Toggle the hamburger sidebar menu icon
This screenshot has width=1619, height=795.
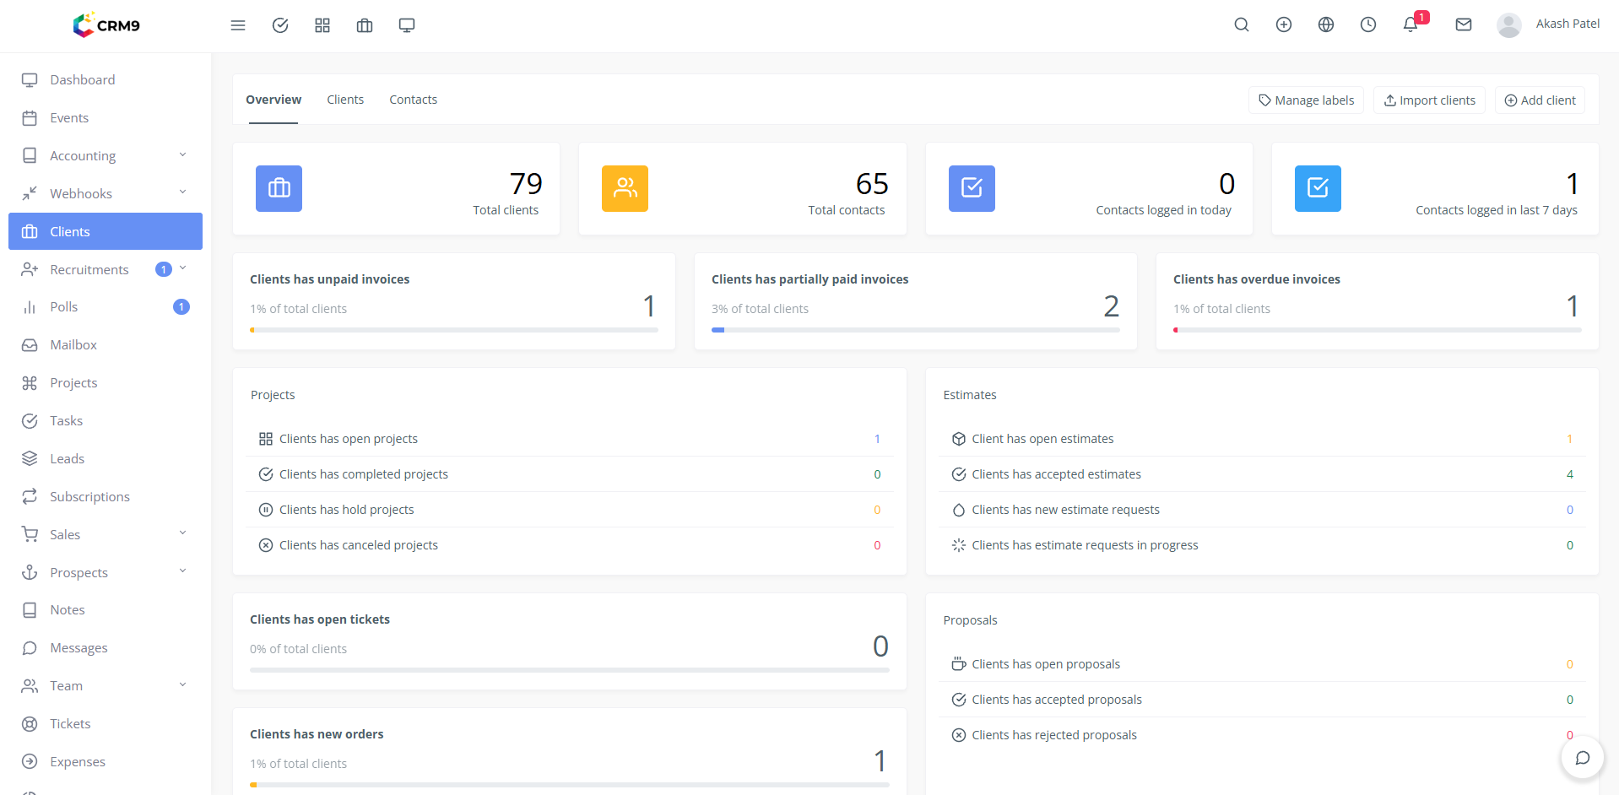[238, 25]
